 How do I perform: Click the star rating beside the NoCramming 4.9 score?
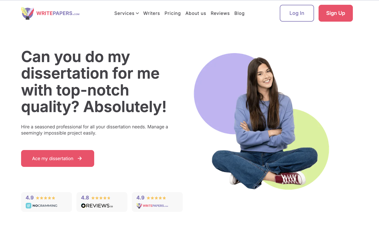click(x=46, y=198)
